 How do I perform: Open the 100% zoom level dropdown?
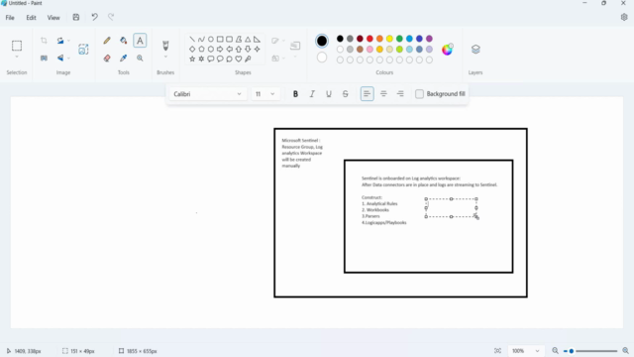point(526,350)
